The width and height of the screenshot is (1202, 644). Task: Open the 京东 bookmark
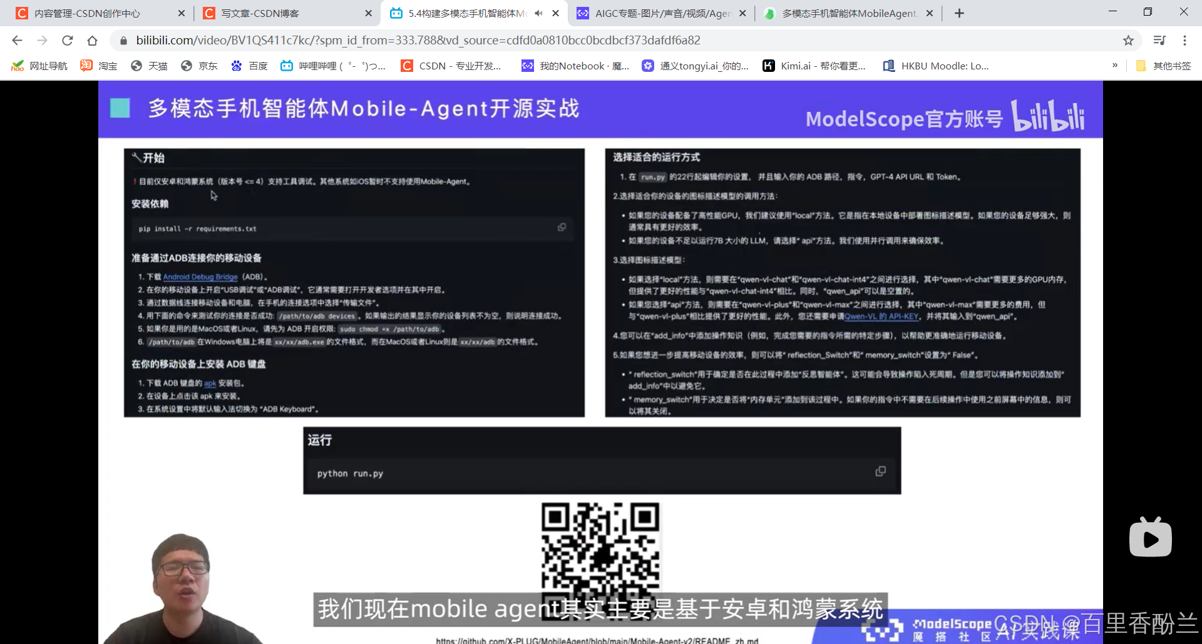[199, 66]
